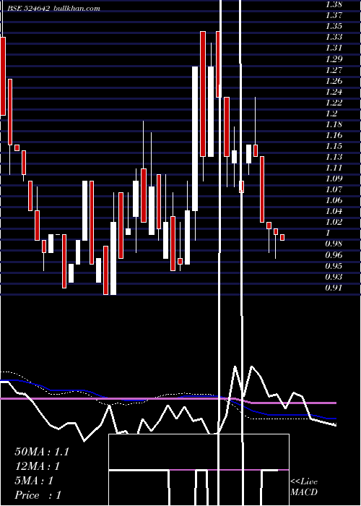Click the 1.24 price axis label

tap(334, 92)
